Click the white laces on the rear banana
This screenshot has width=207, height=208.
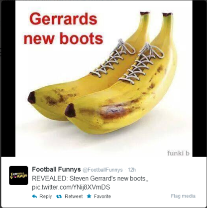(x=112, y=58)
